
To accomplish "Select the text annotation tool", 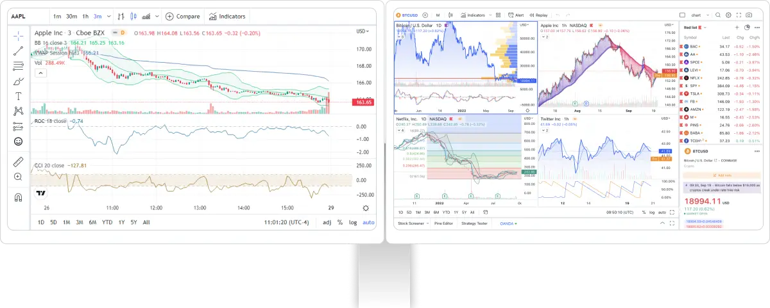I will (x=19, y=96).
